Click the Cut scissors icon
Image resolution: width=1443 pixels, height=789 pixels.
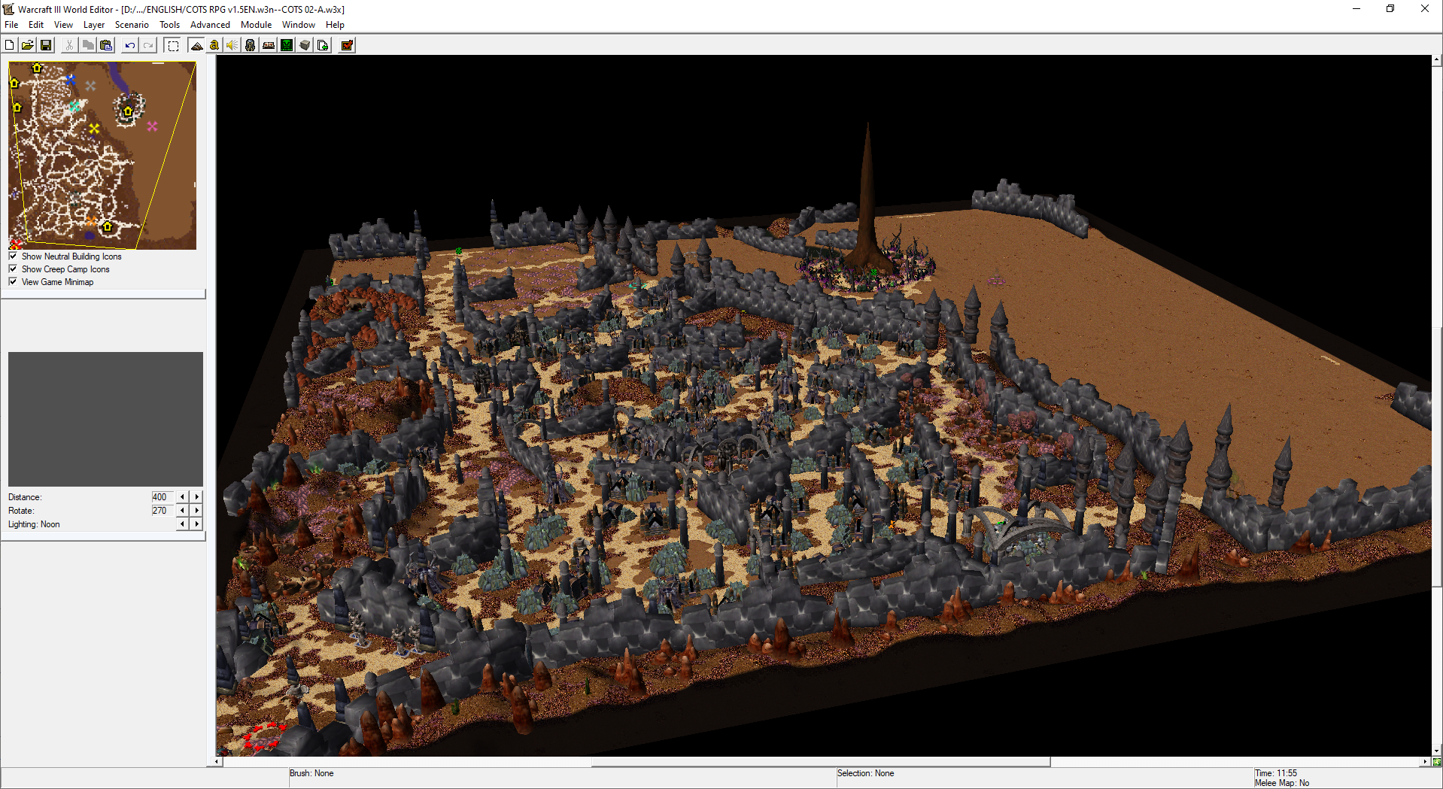(x=69, y=45)
